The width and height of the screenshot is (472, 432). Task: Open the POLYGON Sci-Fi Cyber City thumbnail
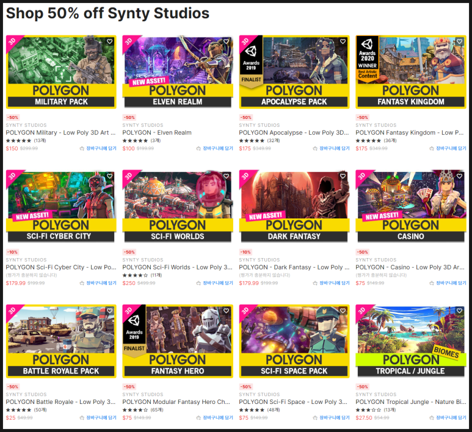(61, 207)
